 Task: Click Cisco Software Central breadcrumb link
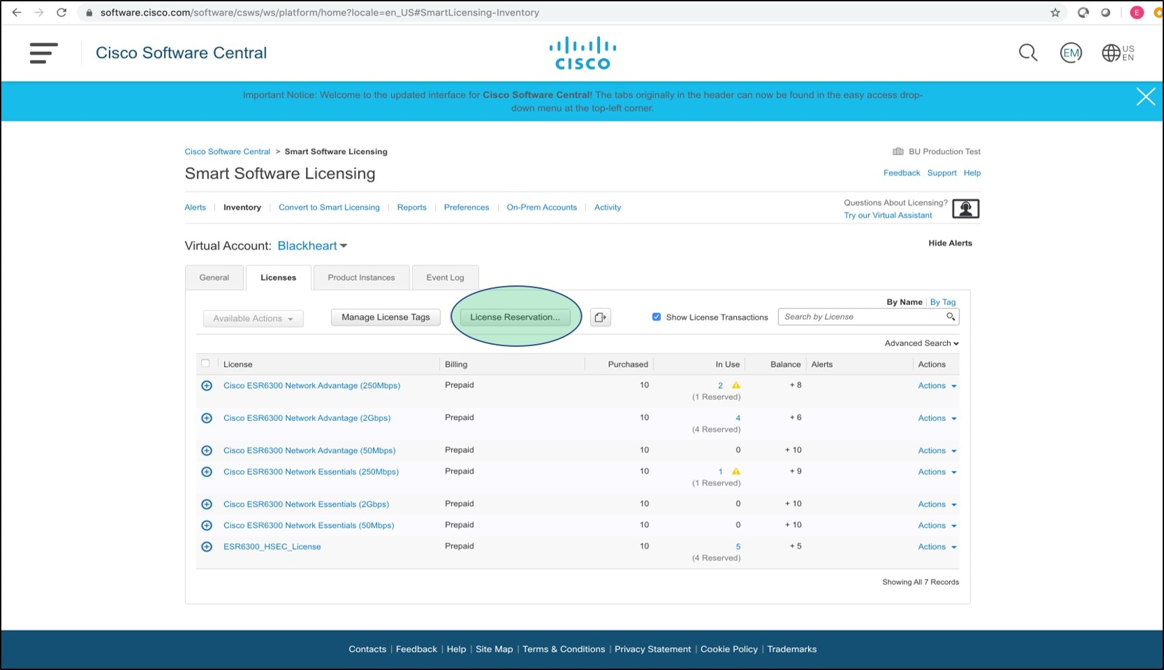click(227, 151)
